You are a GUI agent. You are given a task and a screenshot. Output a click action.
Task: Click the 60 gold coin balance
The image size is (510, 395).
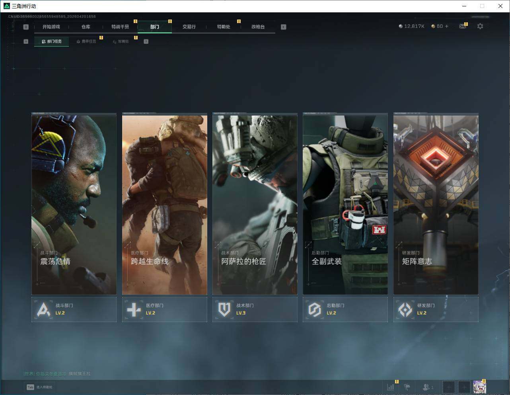tap(437, 26)
